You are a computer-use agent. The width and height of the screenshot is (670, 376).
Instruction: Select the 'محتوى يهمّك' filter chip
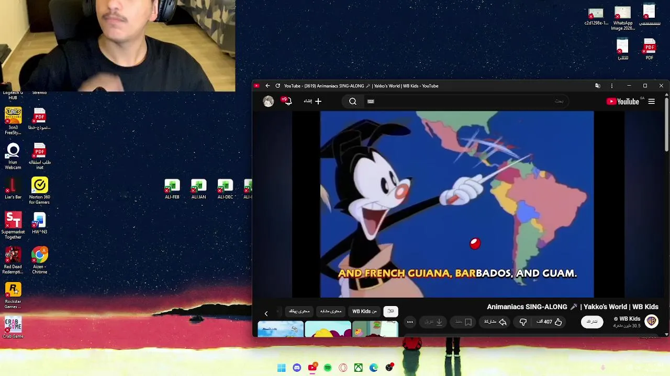(299, 311)
